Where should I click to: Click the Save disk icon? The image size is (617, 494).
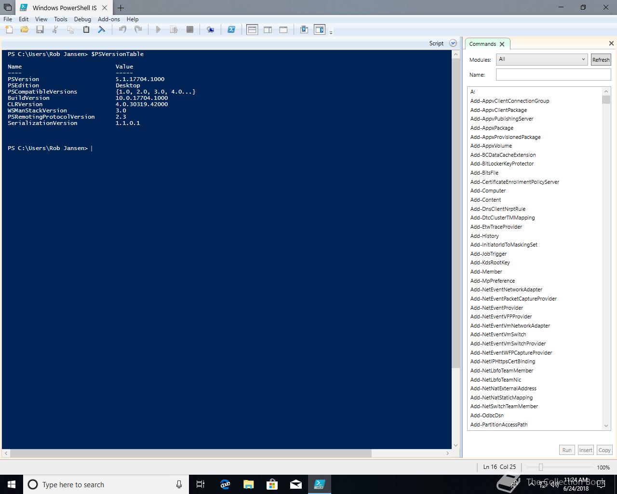click(x=40, y=30)
